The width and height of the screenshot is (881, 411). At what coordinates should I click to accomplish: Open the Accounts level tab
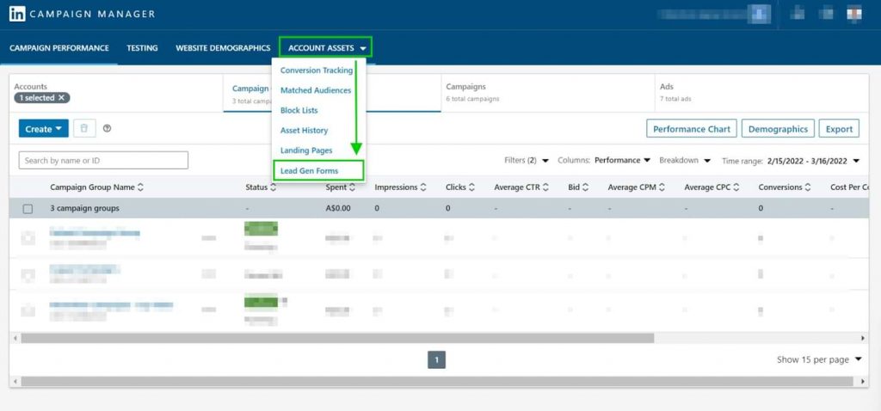point(116,93)
